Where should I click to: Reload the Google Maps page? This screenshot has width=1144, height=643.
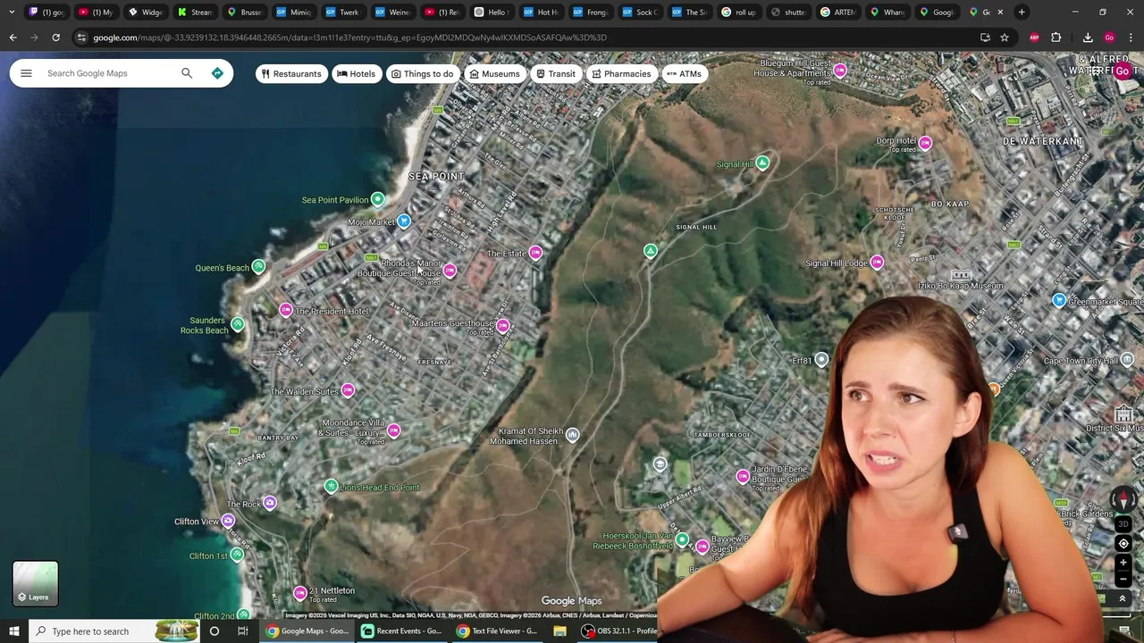click(55, 38)
